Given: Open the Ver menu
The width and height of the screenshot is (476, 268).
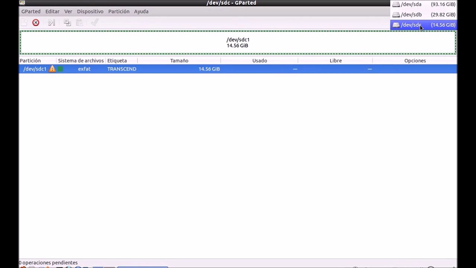Looking at the screenshot, I should (x=68, y=12).
